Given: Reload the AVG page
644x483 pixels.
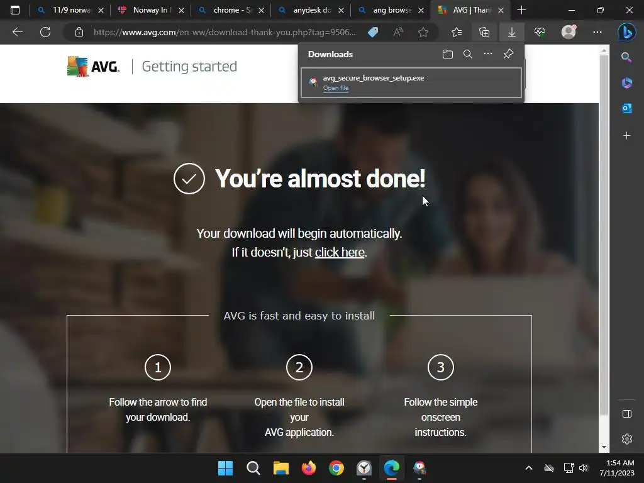Looking at the screenshot, I should pyautogui.click(x=45, y=32).
